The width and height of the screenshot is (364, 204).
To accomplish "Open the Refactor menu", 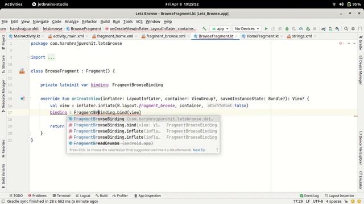I will (x=89, y=22).
